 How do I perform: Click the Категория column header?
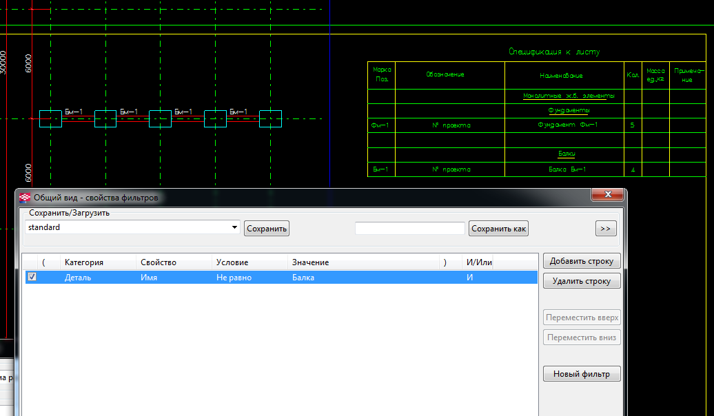click(84, 262)
